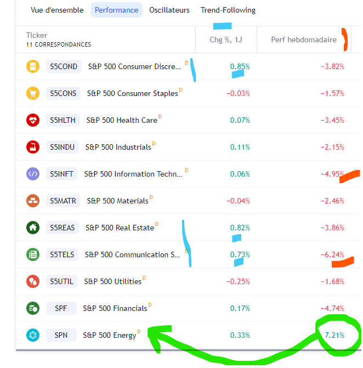Sort by Chg %, 1J column
The height and width of the screenshot is (368, 363).
coord(226,39)
